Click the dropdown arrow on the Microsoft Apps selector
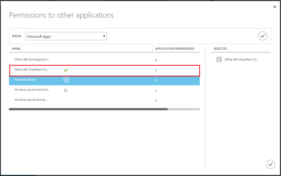 [x=104, y=36]
